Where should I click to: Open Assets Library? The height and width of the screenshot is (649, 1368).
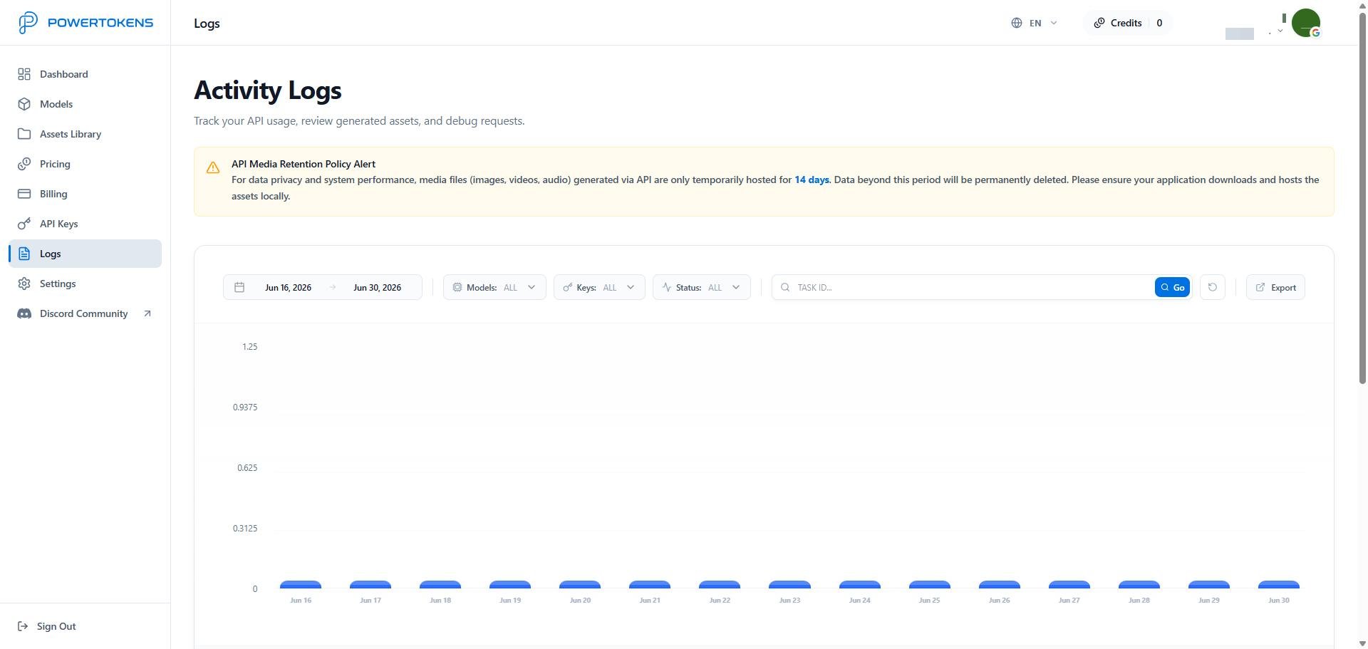click(85, 134)
